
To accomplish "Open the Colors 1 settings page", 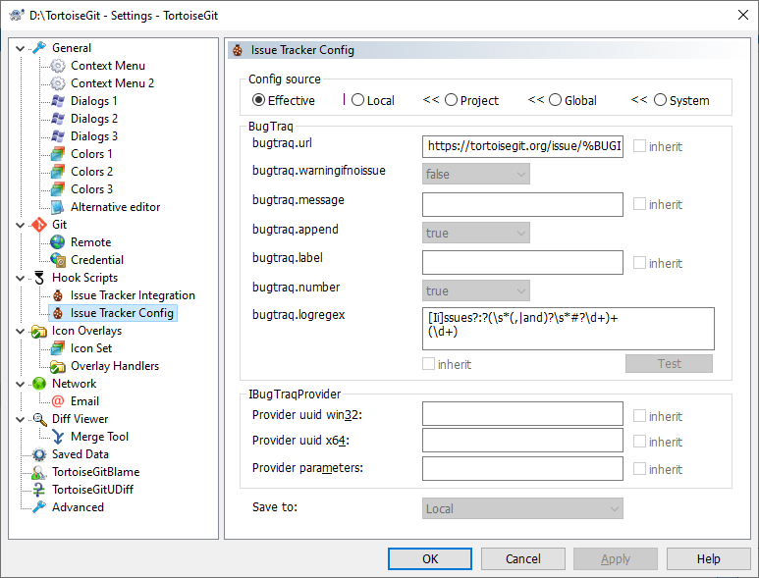I will coord(91,154).
